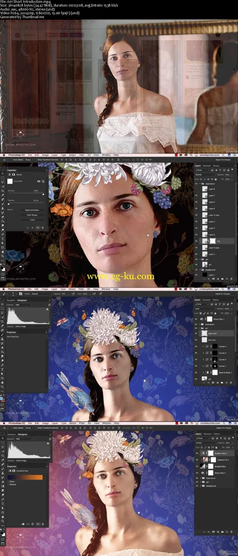Image resolution: width=238 pixels, height=556 pixels.
Task: Toggle visibility of eyes color layer
Action: click(x=196, y=334)
